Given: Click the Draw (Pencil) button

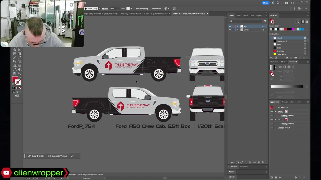Looking at the screenshot, I should tap(36, 156).
